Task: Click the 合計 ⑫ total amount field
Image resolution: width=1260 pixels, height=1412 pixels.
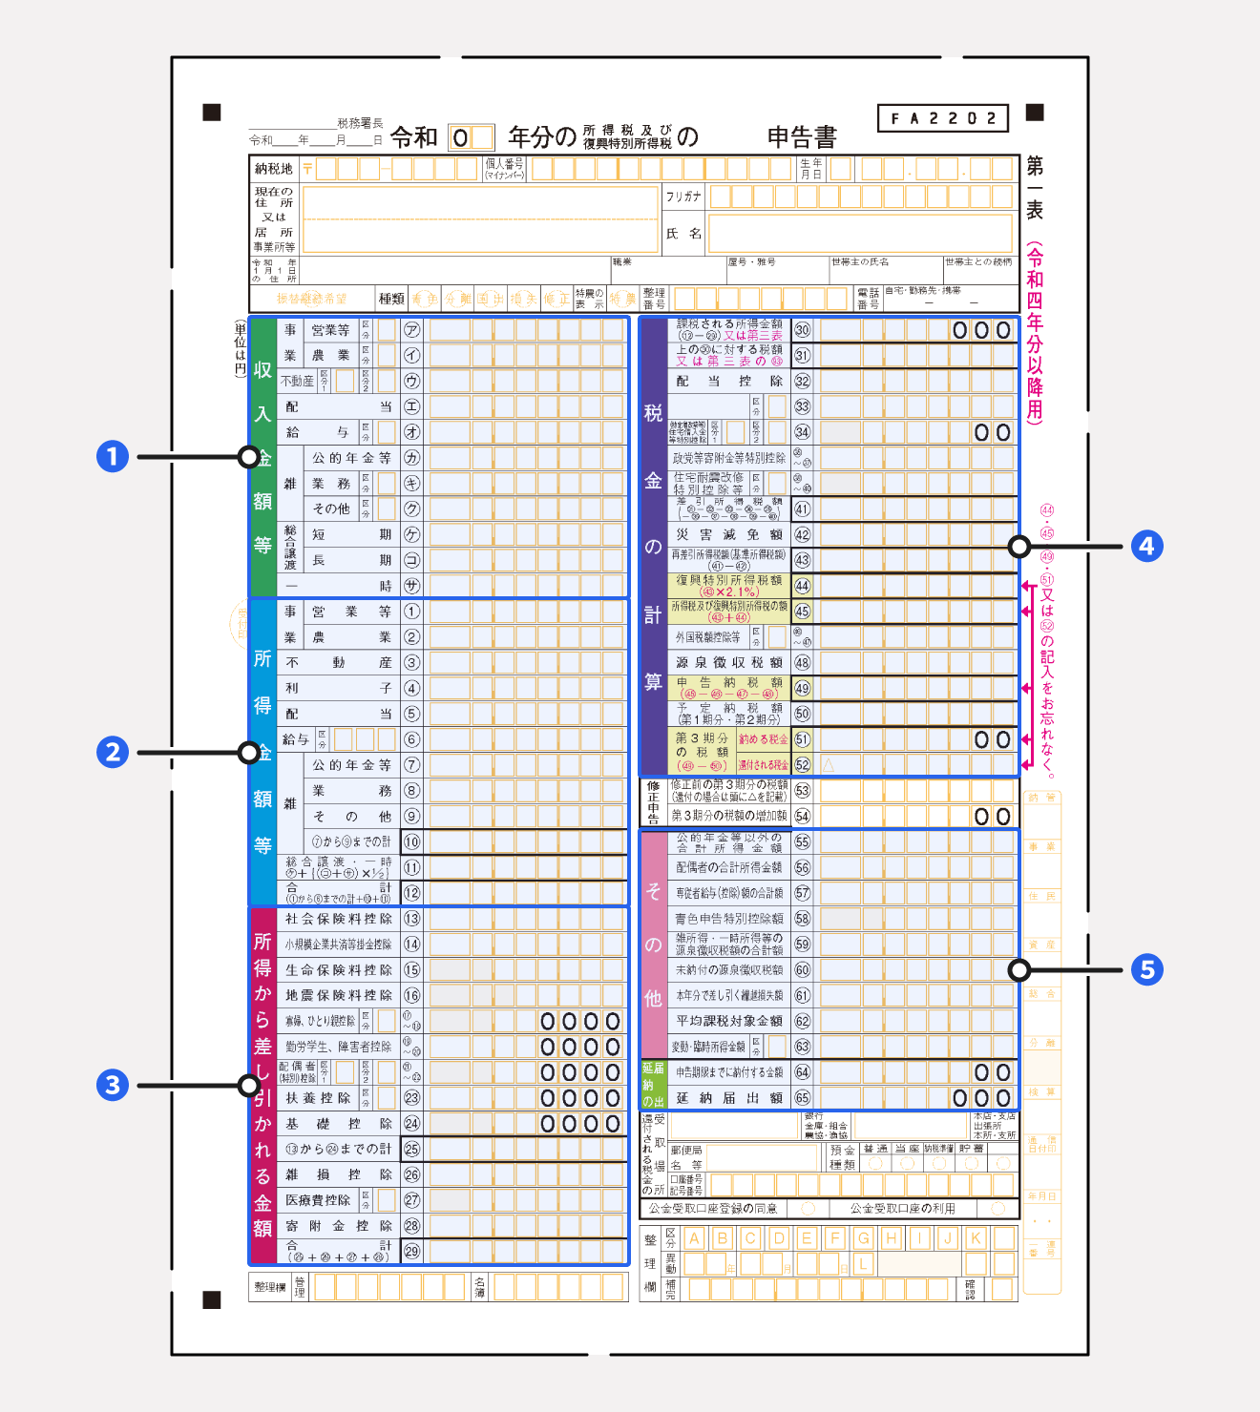Action: (528, 893)
